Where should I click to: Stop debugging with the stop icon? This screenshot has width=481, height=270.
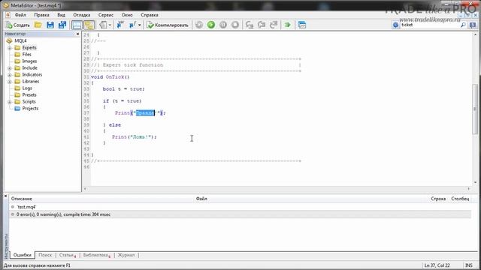[x=235, y=25]
